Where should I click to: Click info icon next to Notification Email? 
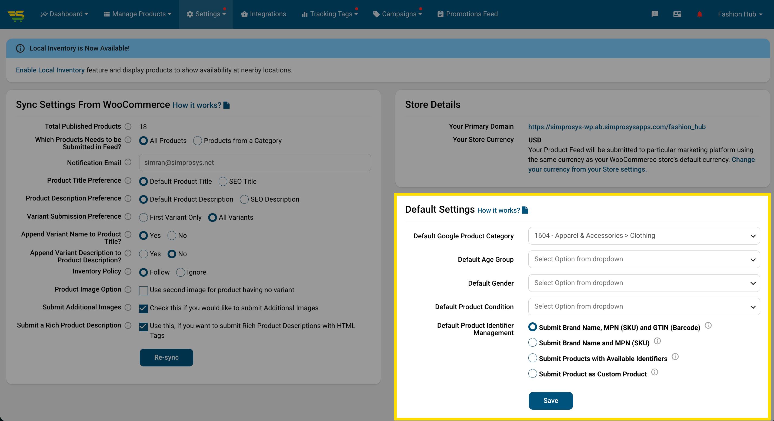point(128,162)
